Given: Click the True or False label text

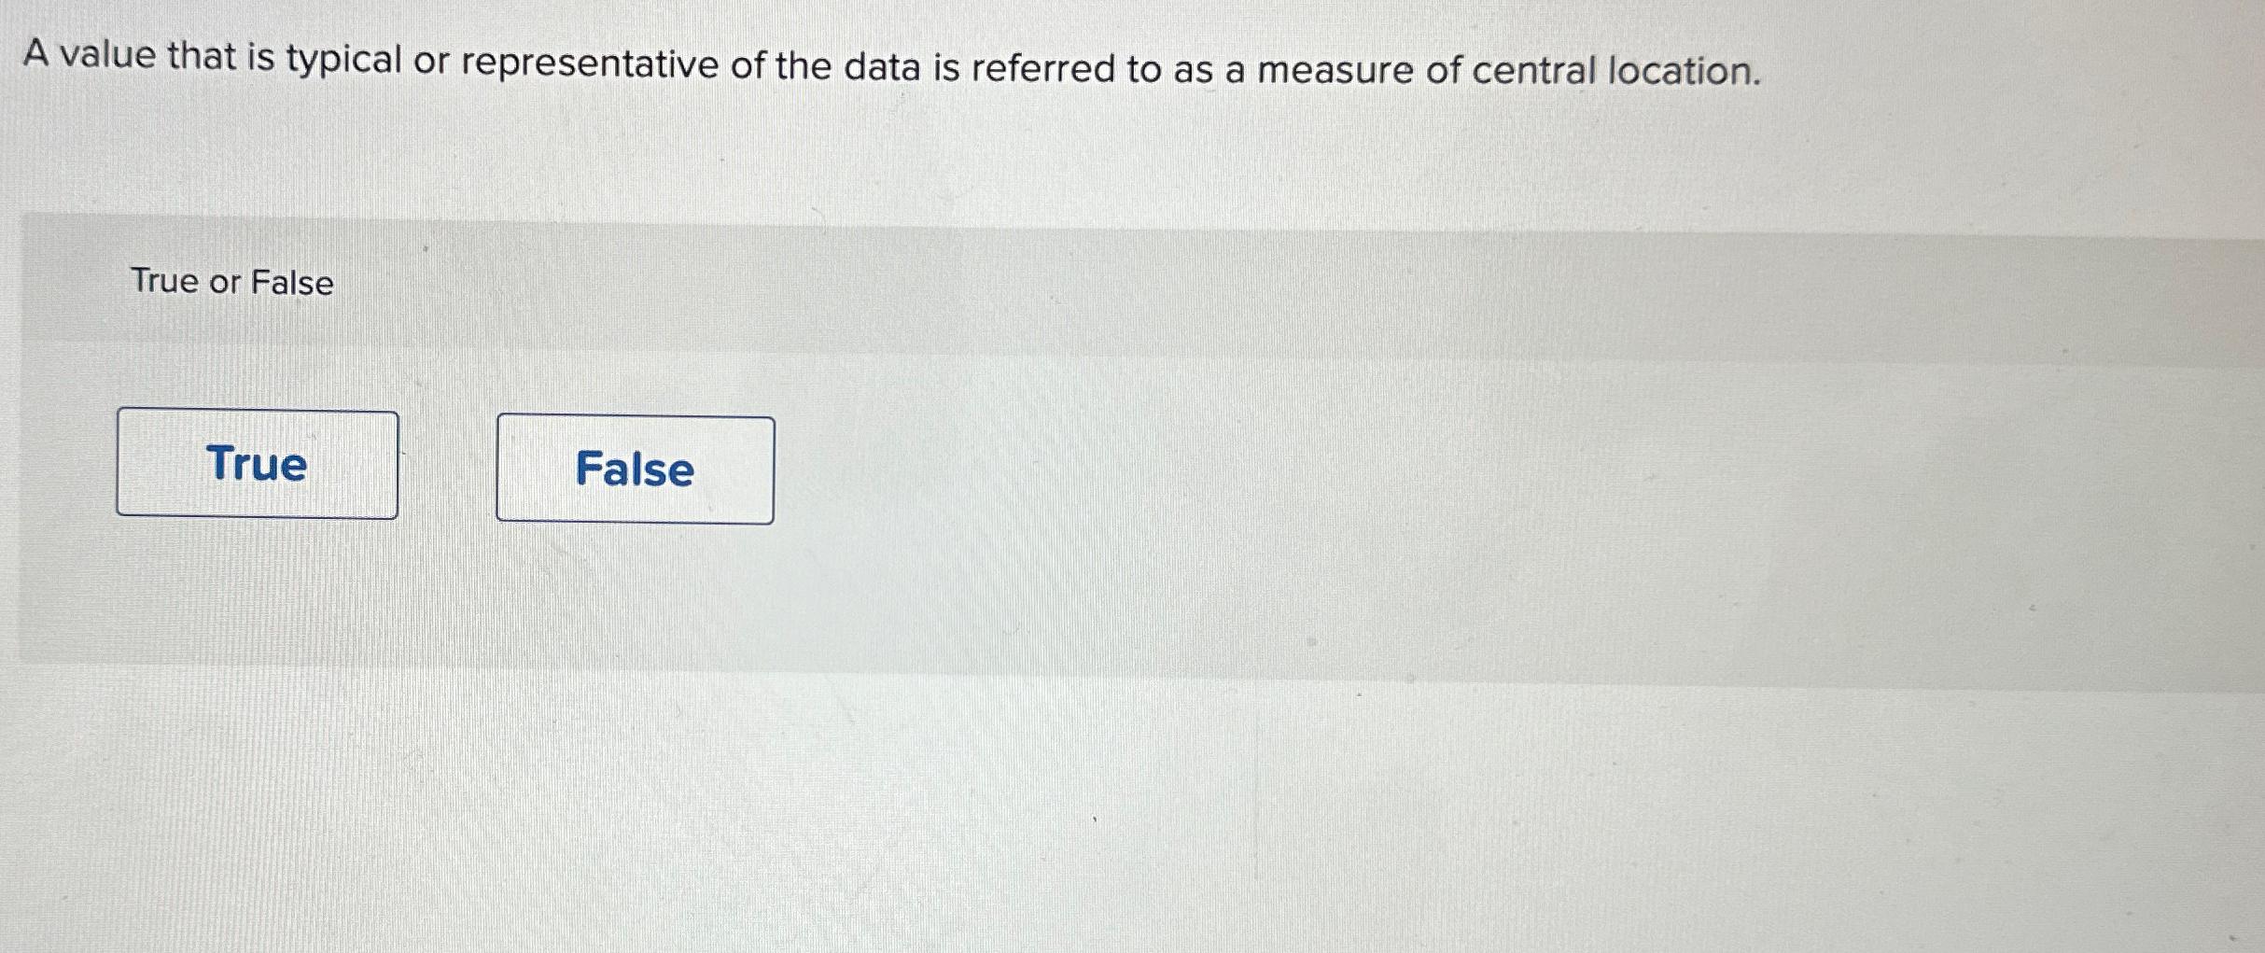Looking at the screenshot, I should point(231,282).
